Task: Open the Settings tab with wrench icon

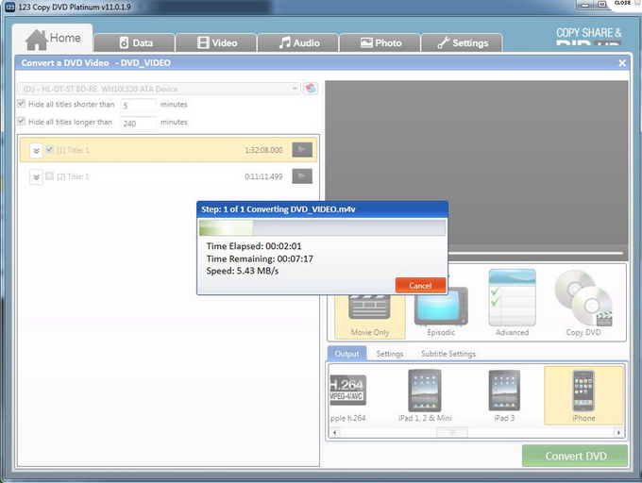Action: (x=462, y=42)
